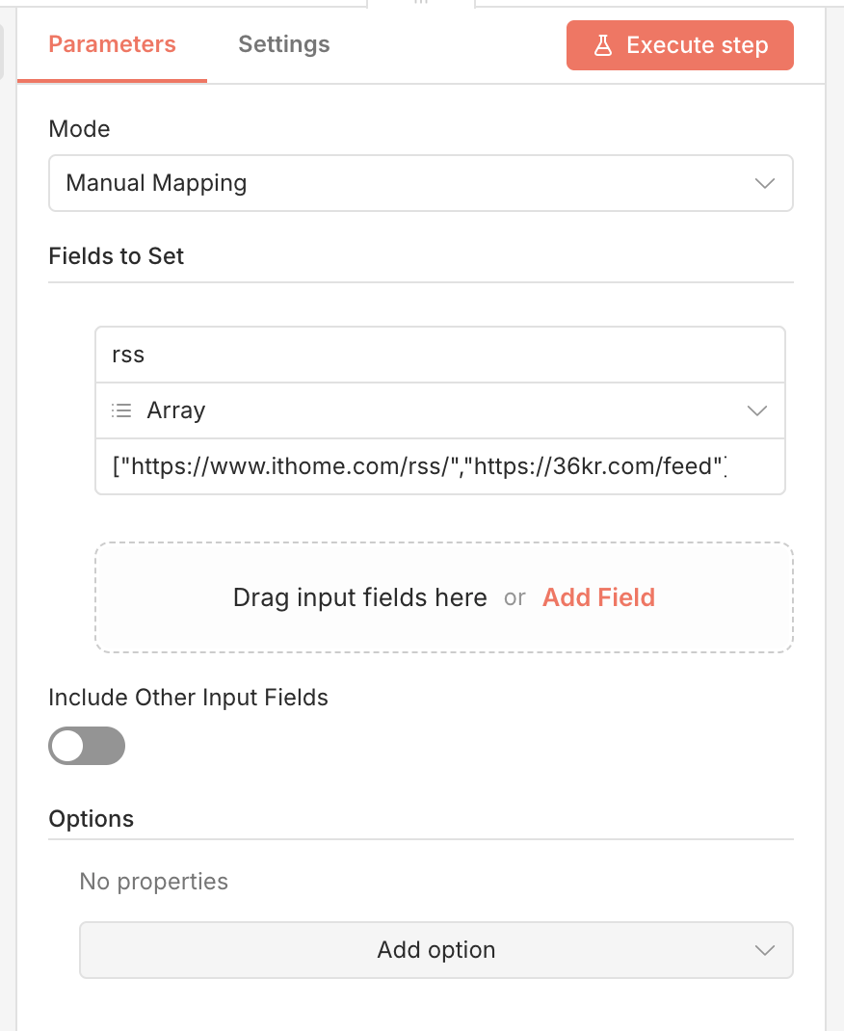This screenshot has width=844, height=1031.
Task: Click the chevron next to Array type
Action: tap(757, 410)
